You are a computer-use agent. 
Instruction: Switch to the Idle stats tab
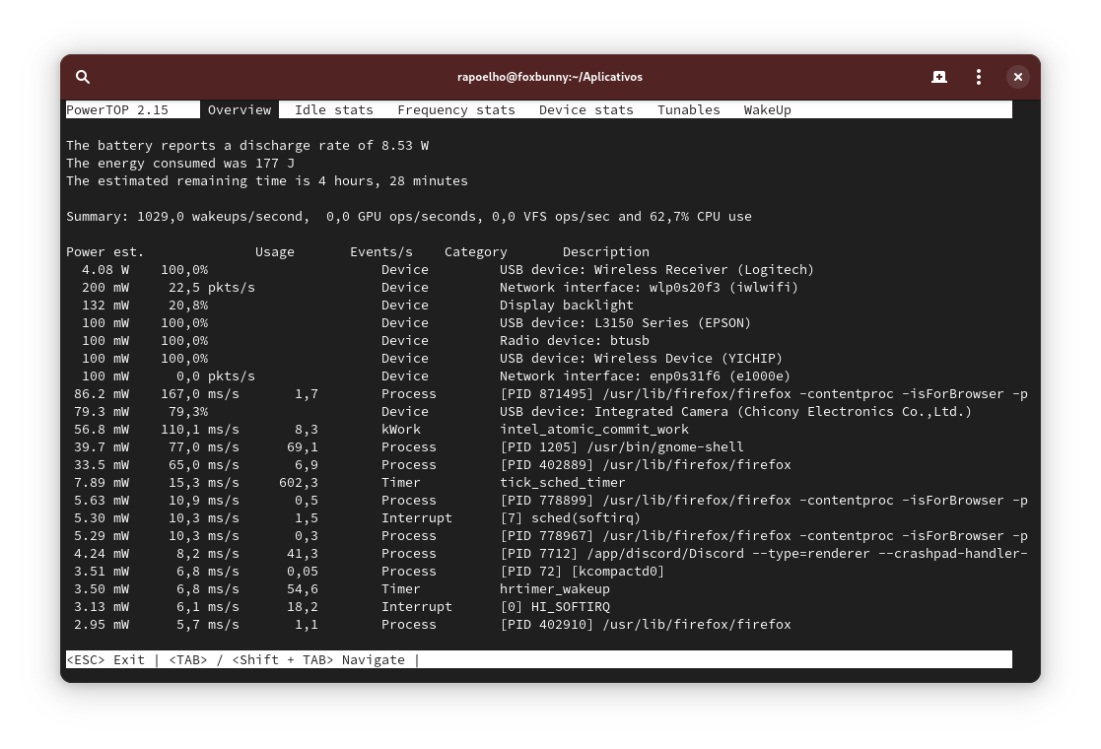coord(334,109)
